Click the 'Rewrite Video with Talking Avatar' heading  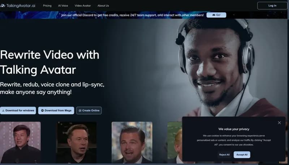tap(50, 62)
